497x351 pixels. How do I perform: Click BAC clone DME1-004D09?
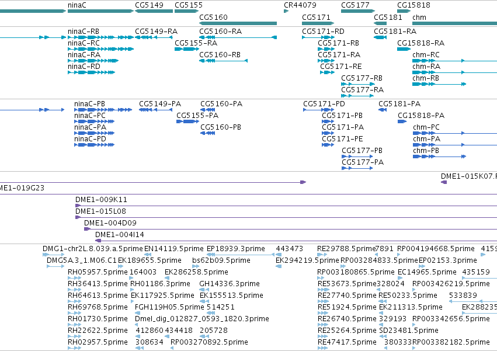click(x=110, y=223)
